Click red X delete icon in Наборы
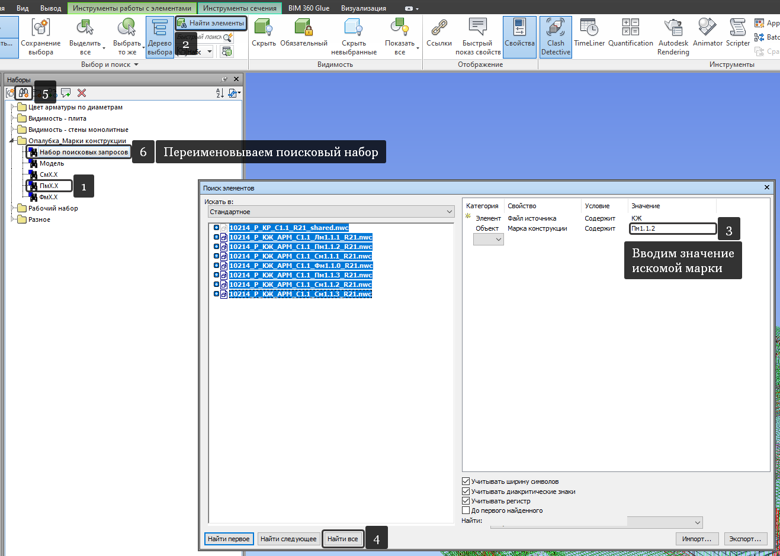Screen dimensions: 780x556 click(x=82, y=93)
